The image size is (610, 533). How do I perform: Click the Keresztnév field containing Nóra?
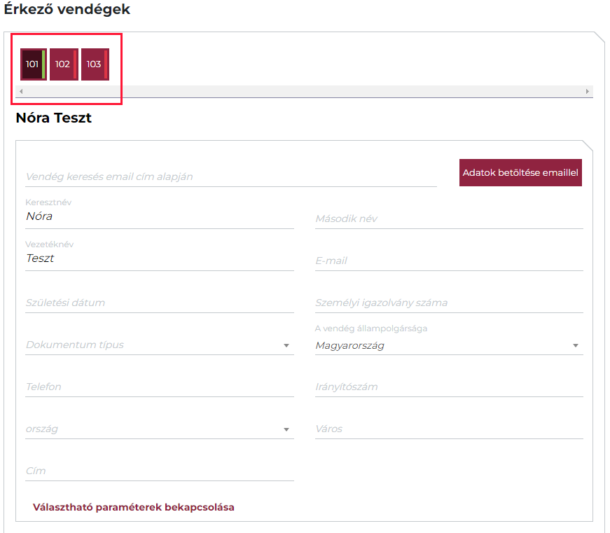click(159, 216)
